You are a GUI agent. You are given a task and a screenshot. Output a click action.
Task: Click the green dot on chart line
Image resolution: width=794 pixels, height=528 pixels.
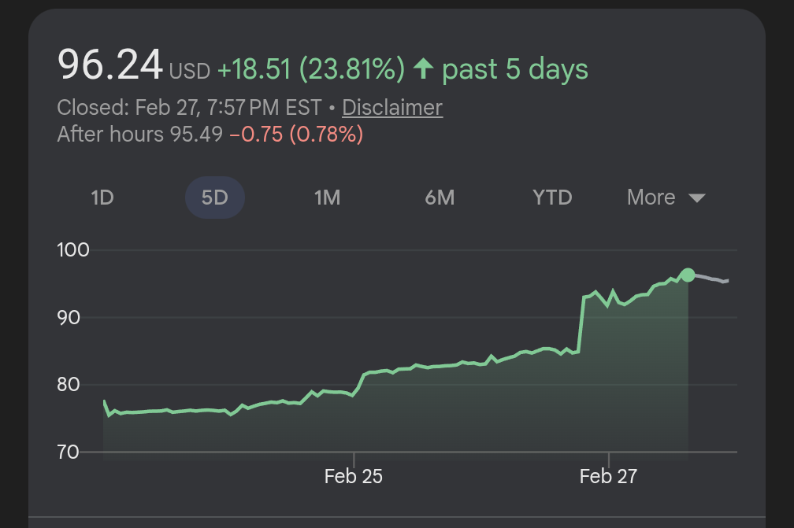688,275
